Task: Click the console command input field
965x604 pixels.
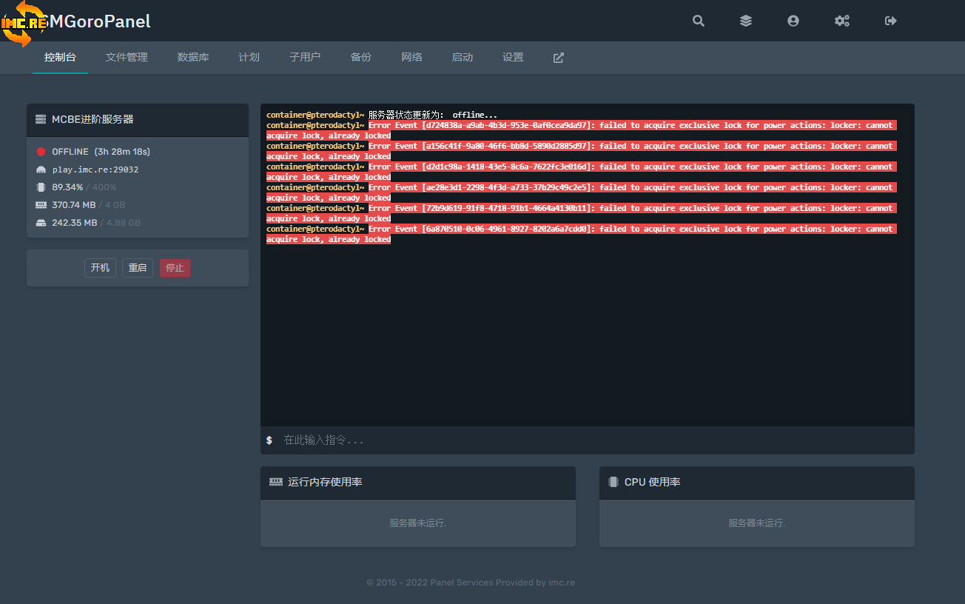Action: (592, 440)
